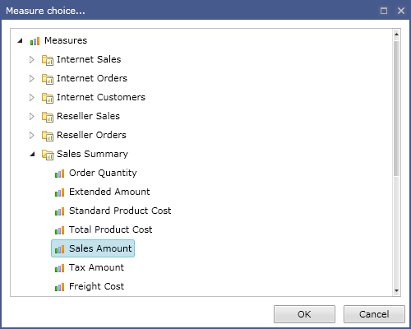The height and width of the screenshot is (329, 411).
Task: Expand the Reseller Sales group
Action: (x=32, y=116)
